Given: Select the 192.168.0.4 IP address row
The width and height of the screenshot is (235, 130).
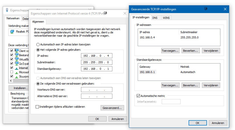Looking at the screenshot, I should [179, 37].
